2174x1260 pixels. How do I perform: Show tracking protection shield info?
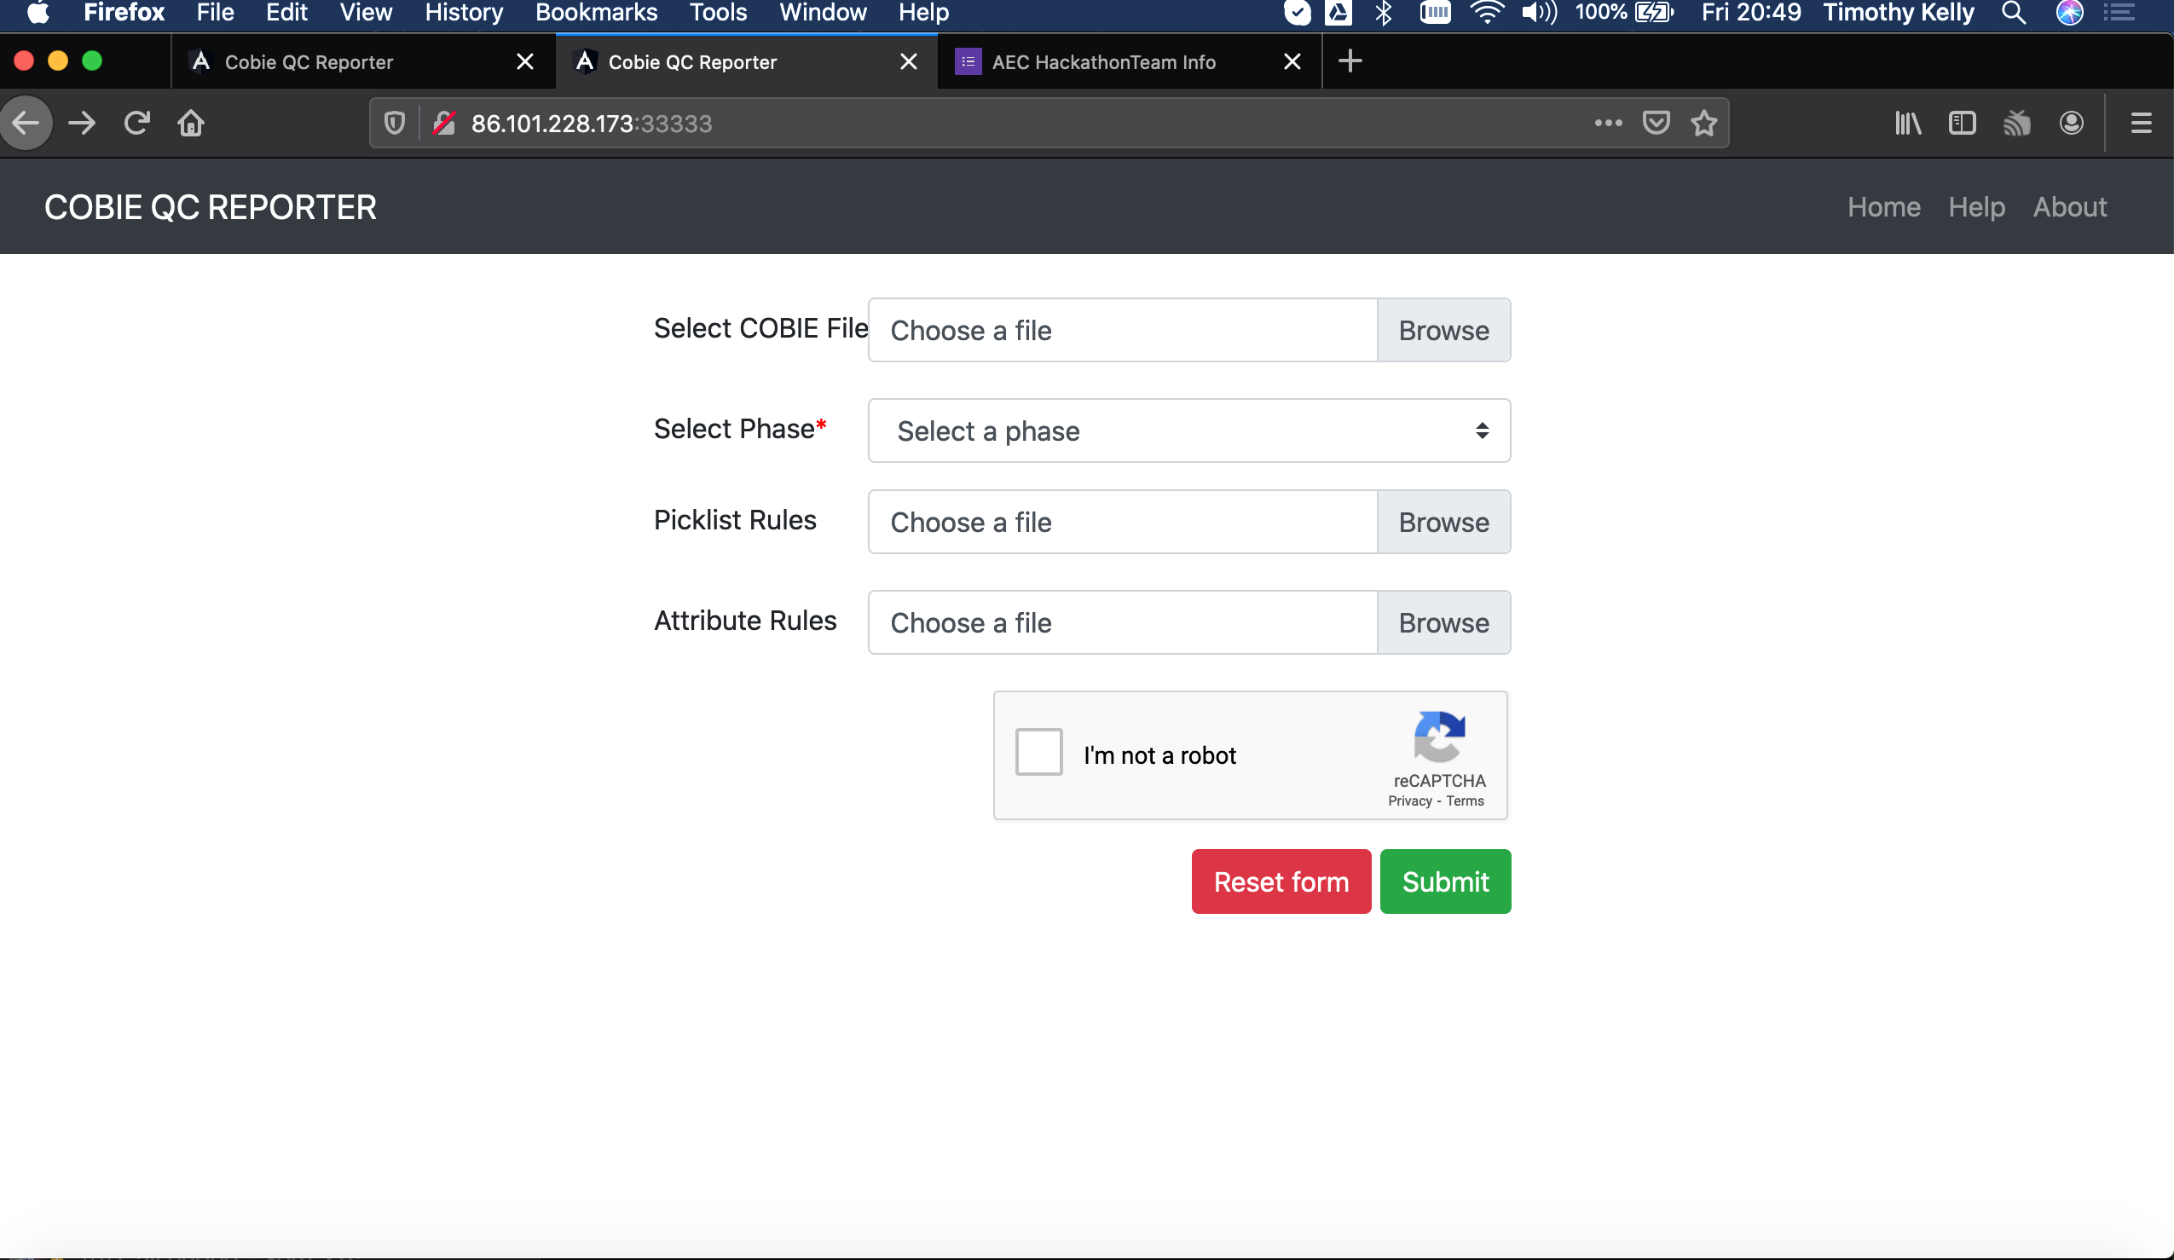coord(394,124)
